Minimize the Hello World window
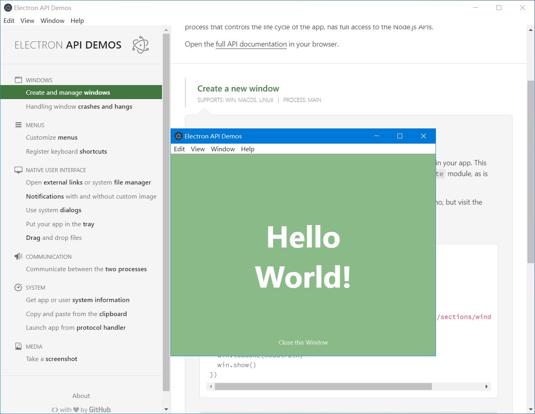535x414 pixels. 377,136
